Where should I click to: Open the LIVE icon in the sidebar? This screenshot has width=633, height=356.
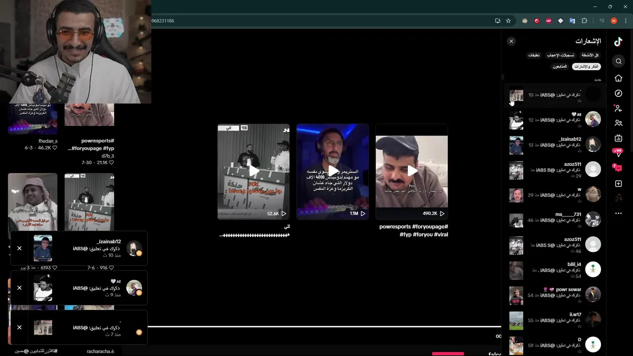(618, 138)
